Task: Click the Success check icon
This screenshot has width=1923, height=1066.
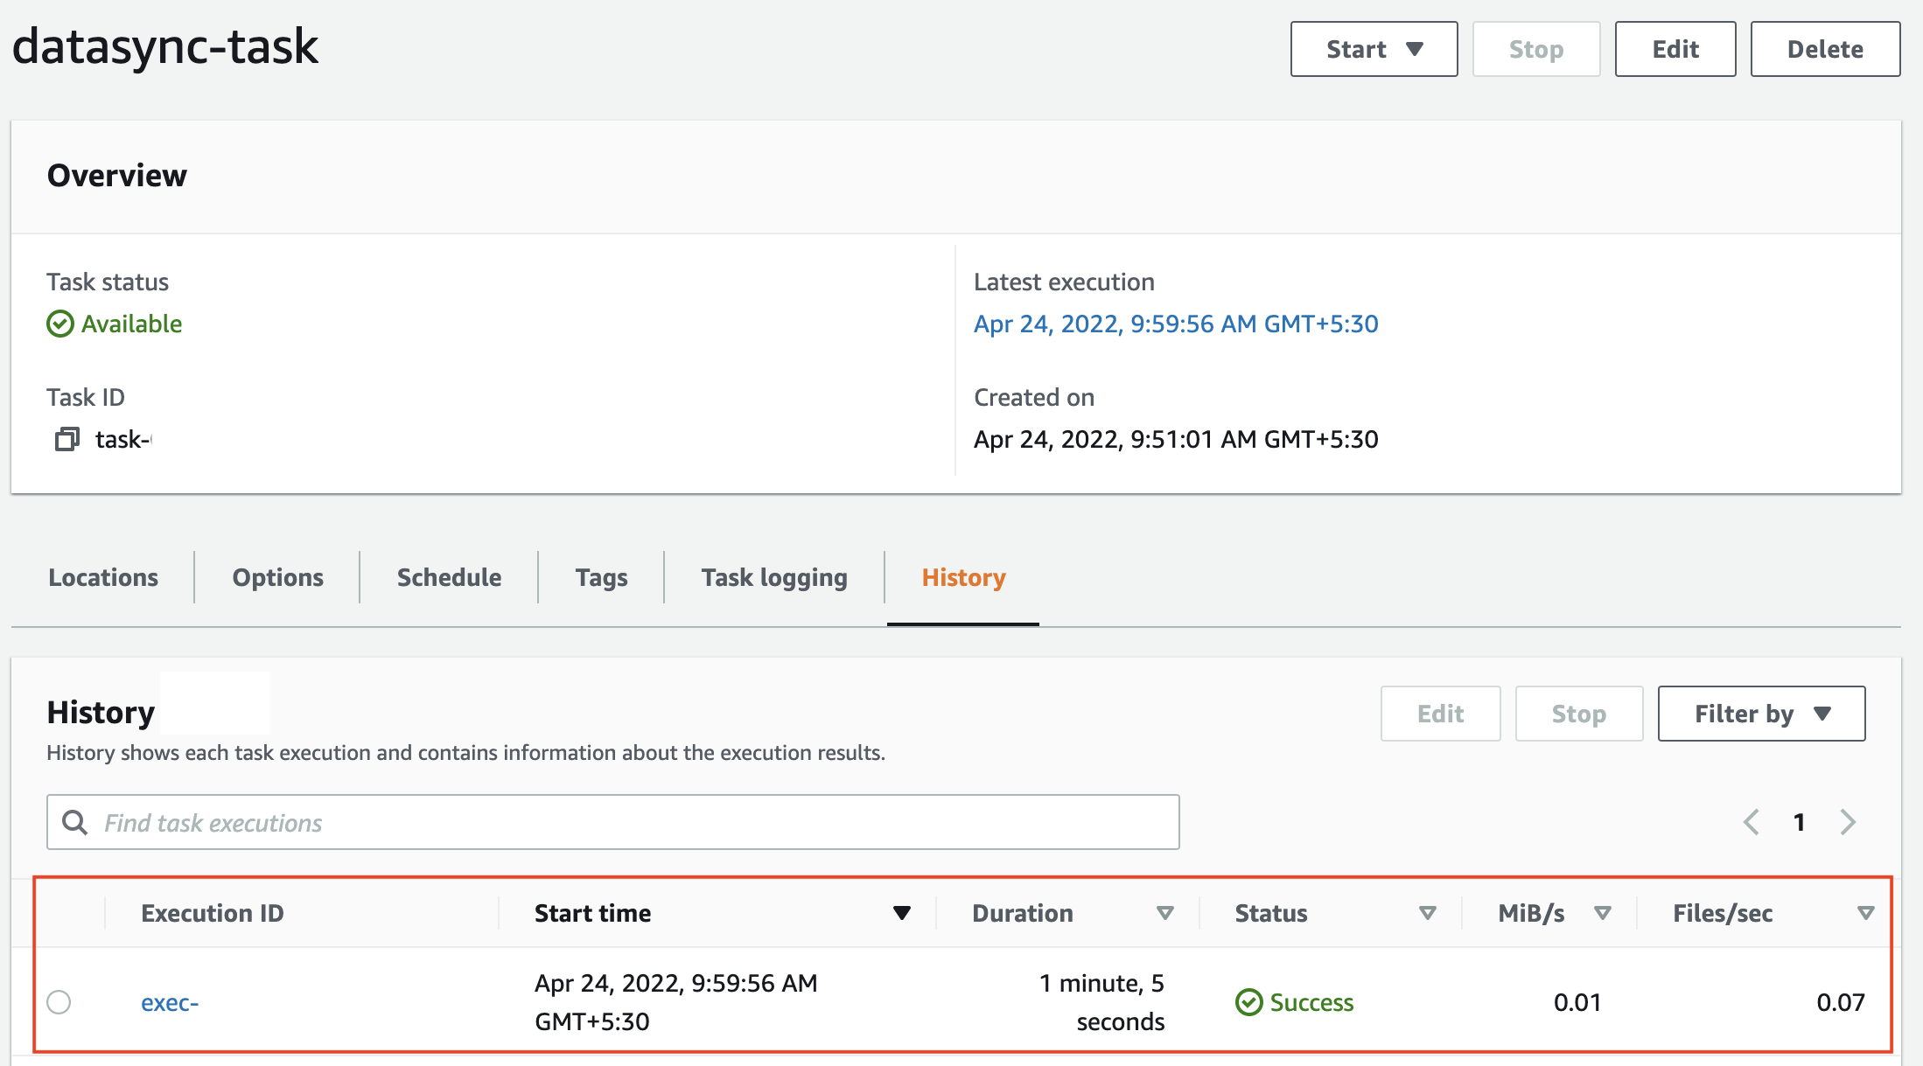Action: pyautogui.click(x=1248, y=1002)
